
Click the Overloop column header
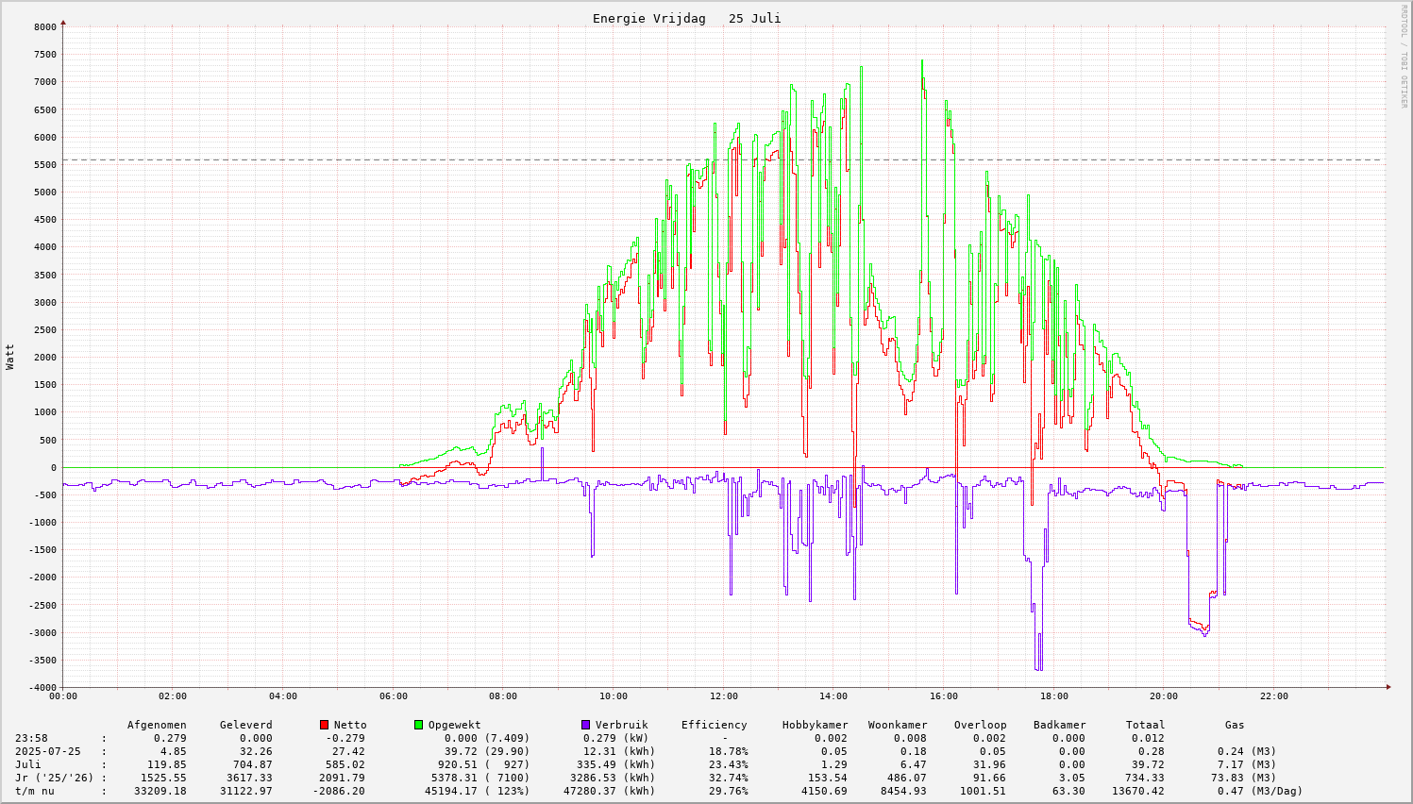tap(980, 725)
